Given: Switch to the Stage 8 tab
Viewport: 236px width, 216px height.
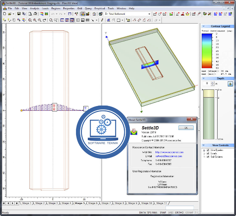Looking at the screenshot, I should coord(119,203).
